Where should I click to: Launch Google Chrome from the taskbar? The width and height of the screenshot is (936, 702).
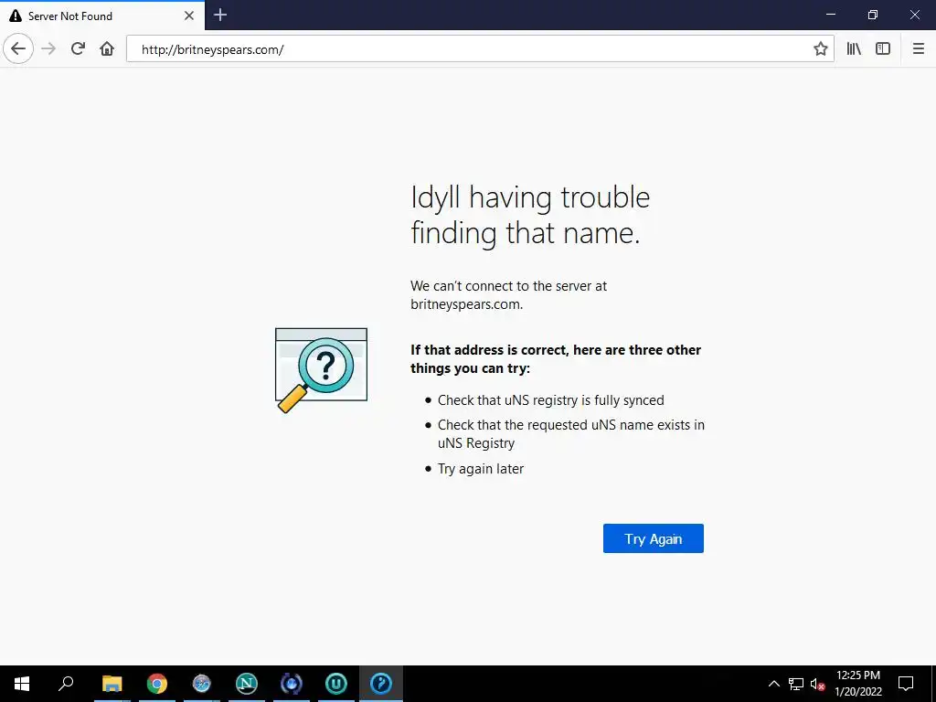(x=157, y=684)
